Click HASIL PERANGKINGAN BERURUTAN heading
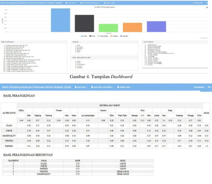 coord(28,155)
